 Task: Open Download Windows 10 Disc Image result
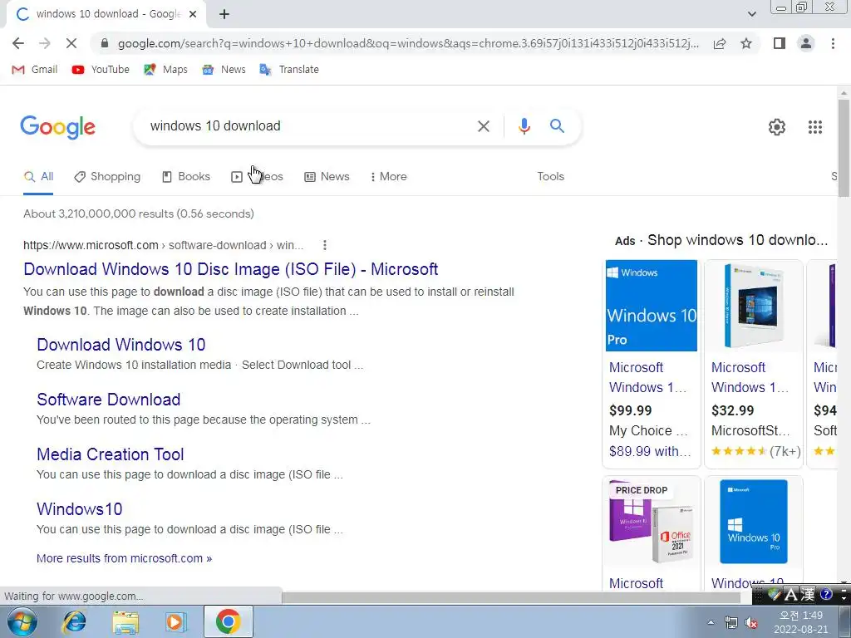(x=231, y=269)
